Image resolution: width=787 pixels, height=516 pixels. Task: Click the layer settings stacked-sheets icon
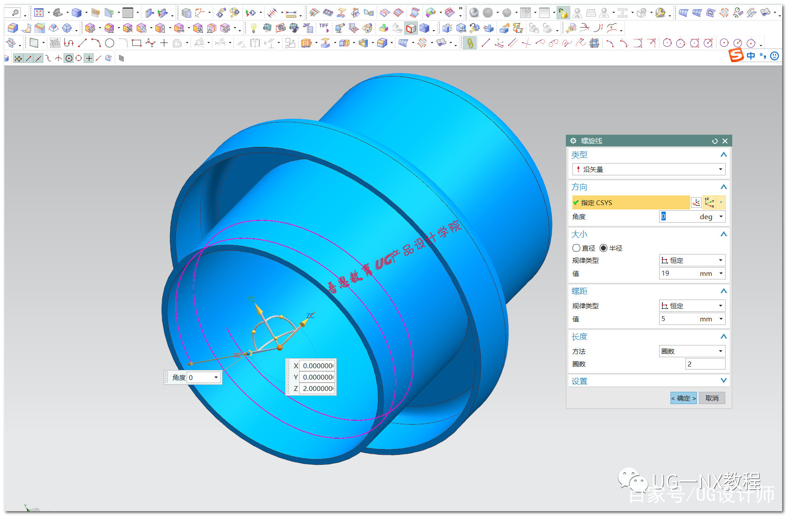point(186,13)
